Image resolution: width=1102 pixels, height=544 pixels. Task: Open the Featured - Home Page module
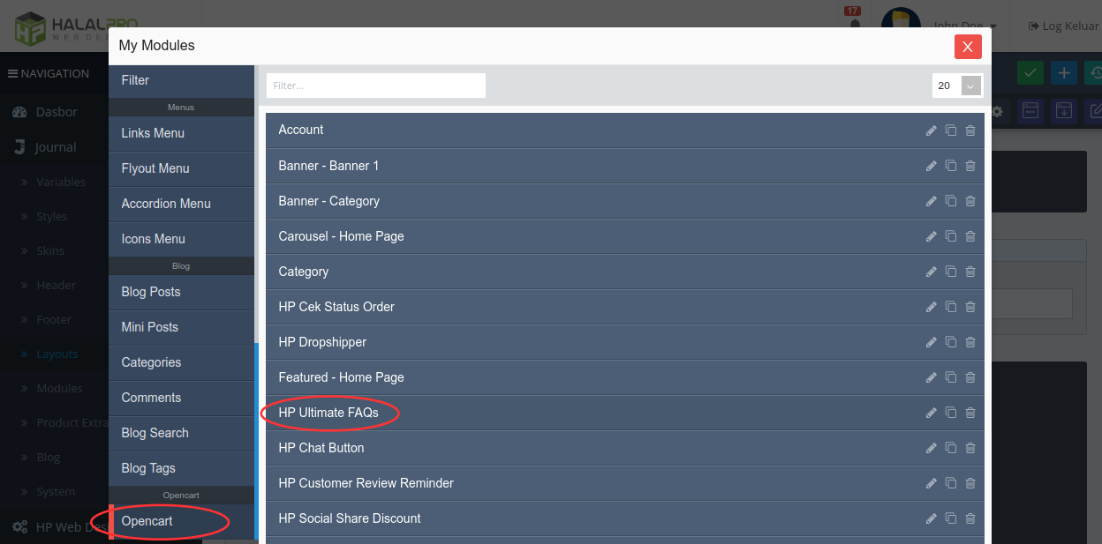tap(341, 377)
